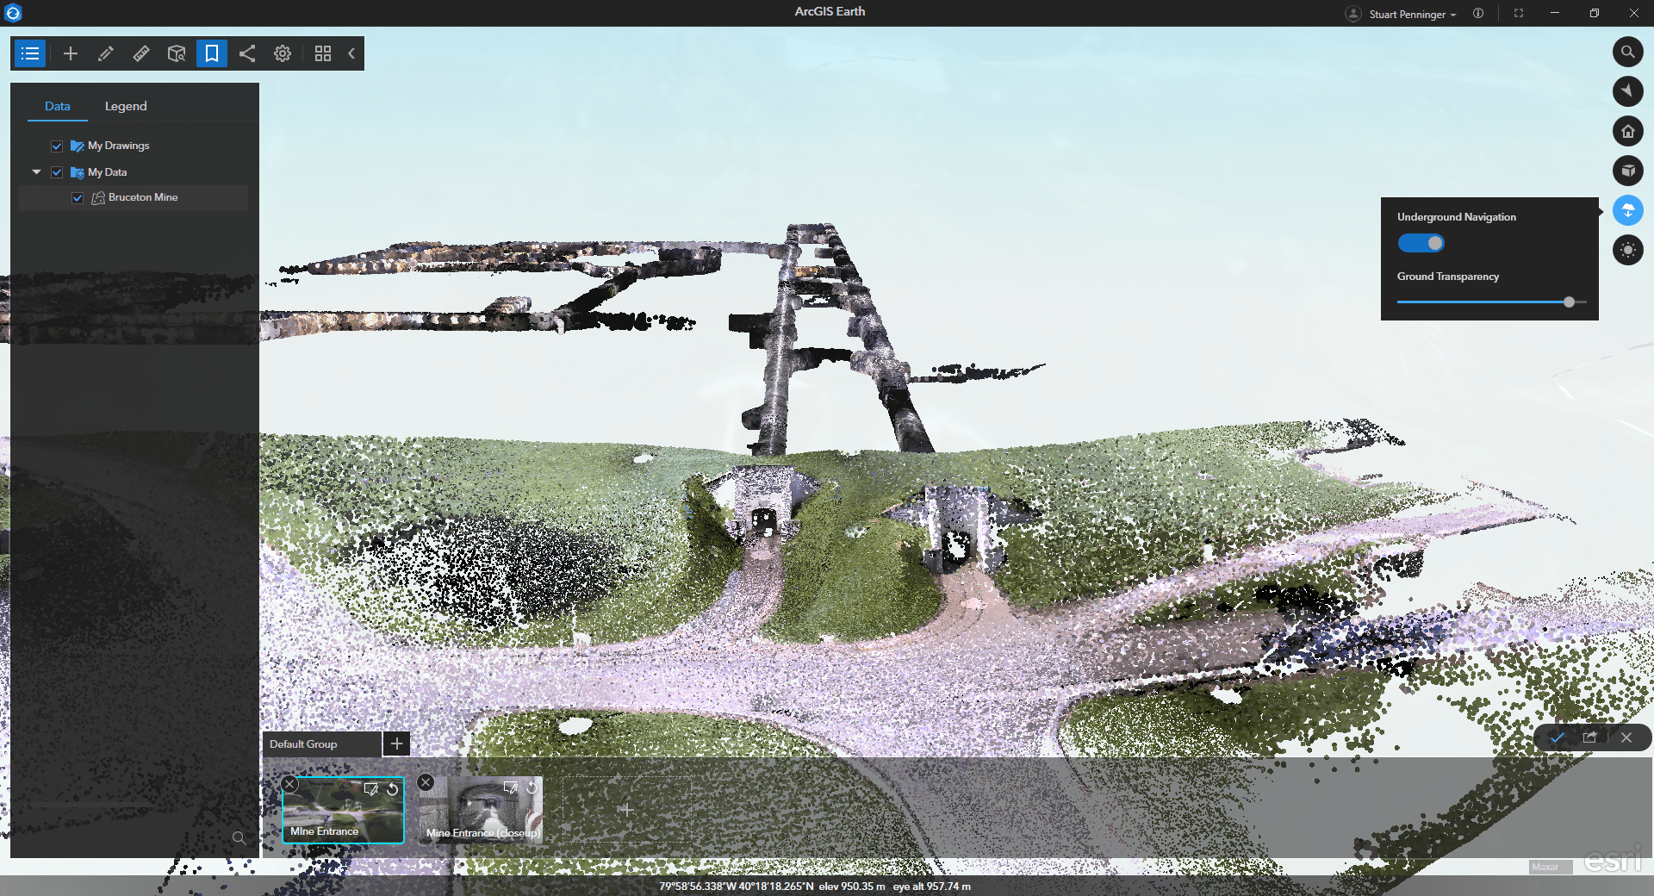This screenshot has height=896, width=1654.
Task: Uncheck the My Data checkbox
Action: click(x=57, y=172)
